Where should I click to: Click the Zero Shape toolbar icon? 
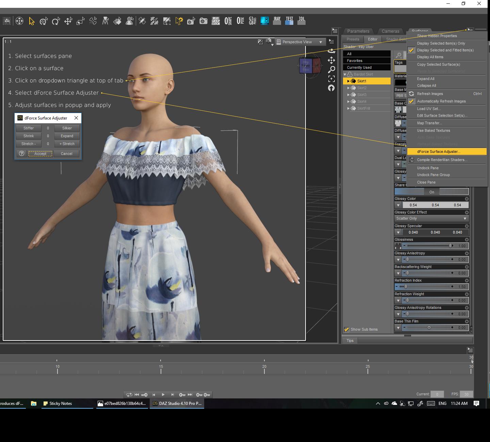tap(228, 21)
